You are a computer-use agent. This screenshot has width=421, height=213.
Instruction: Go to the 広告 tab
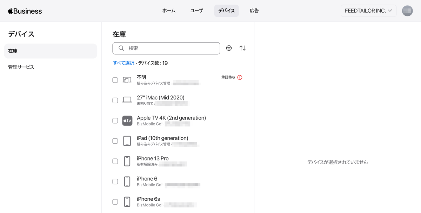click(254, 11)
